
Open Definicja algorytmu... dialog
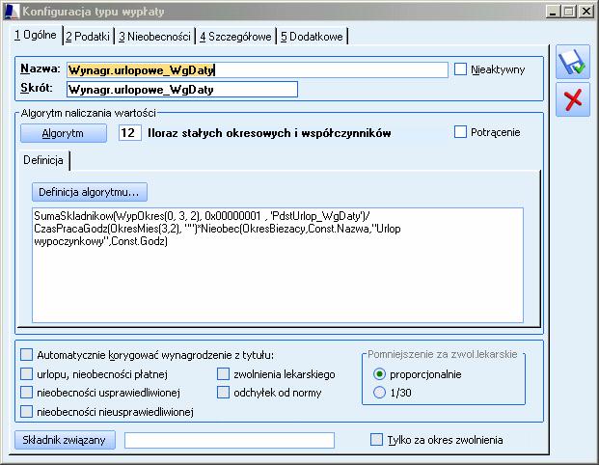tap(90, 192)
